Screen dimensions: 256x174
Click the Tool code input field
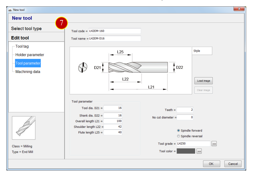tap(115, 31)
